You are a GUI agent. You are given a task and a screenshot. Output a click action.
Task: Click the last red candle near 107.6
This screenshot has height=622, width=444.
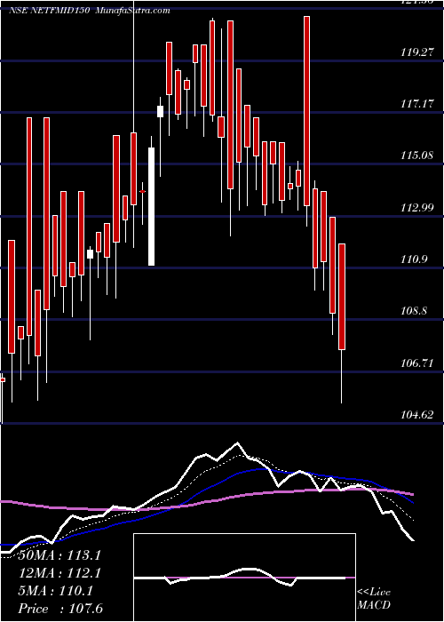pyautogui.click(x=342, y=297)
